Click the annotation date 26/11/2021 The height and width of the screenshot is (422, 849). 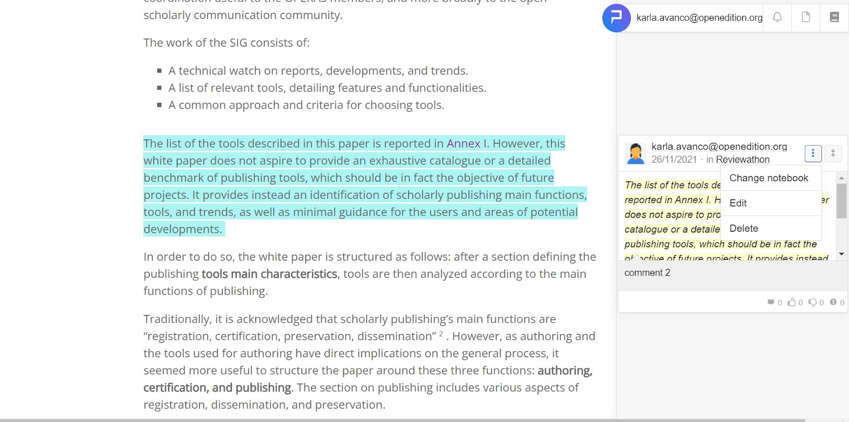674,160
